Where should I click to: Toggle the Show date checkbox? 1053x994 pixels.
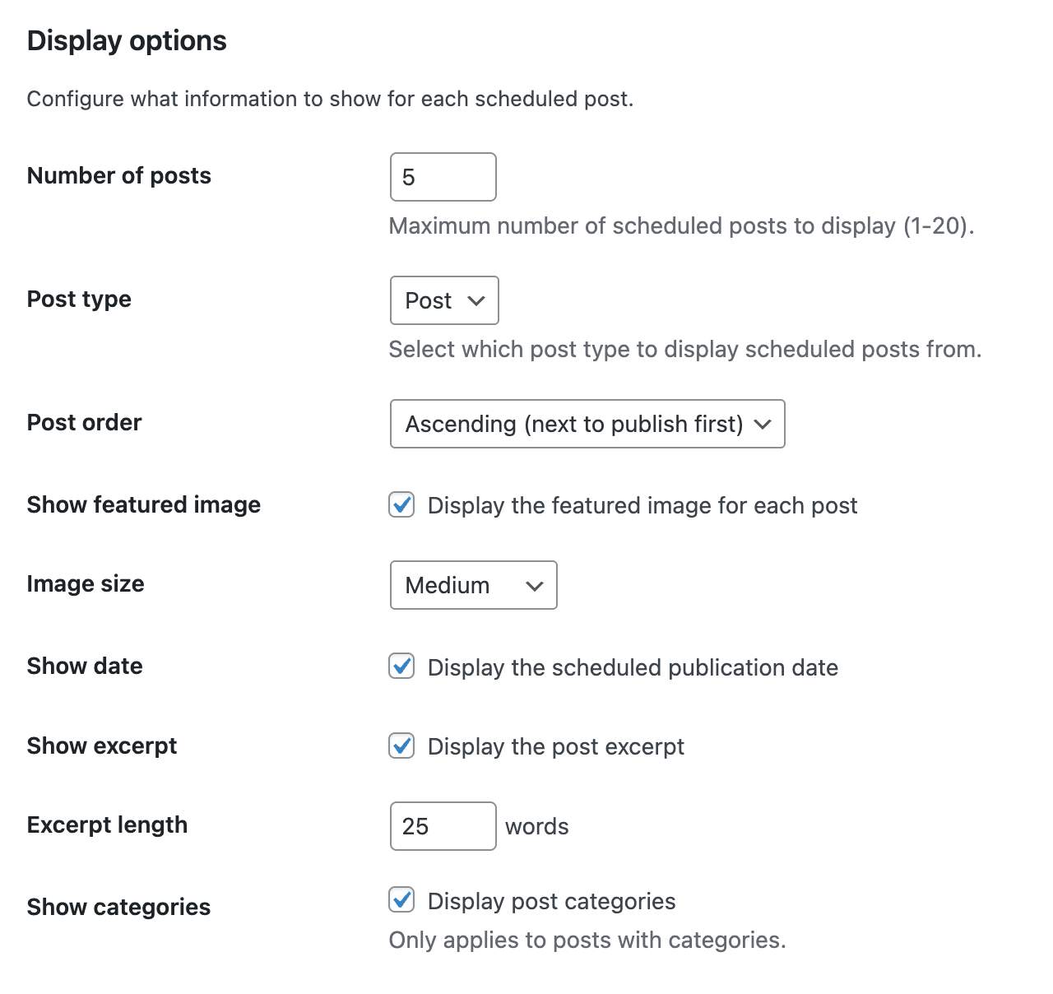pos(401,667)
